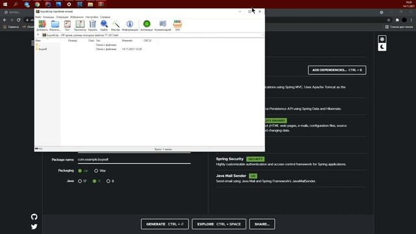Open the GitHub icon on Spring Initializr
The height and width of the screenshot is (234, 416).
[34, 216]
